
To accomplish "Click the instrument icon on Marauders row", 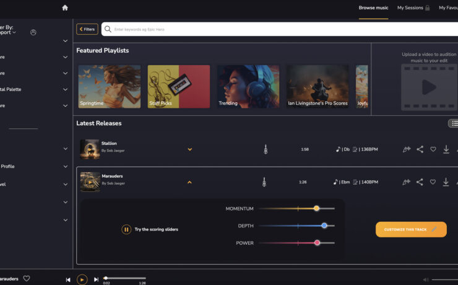I will [264, 182].
